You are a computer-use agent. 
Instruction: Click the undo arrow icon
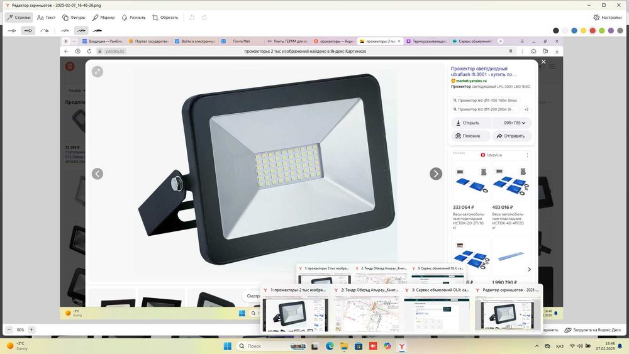[192, 18]
